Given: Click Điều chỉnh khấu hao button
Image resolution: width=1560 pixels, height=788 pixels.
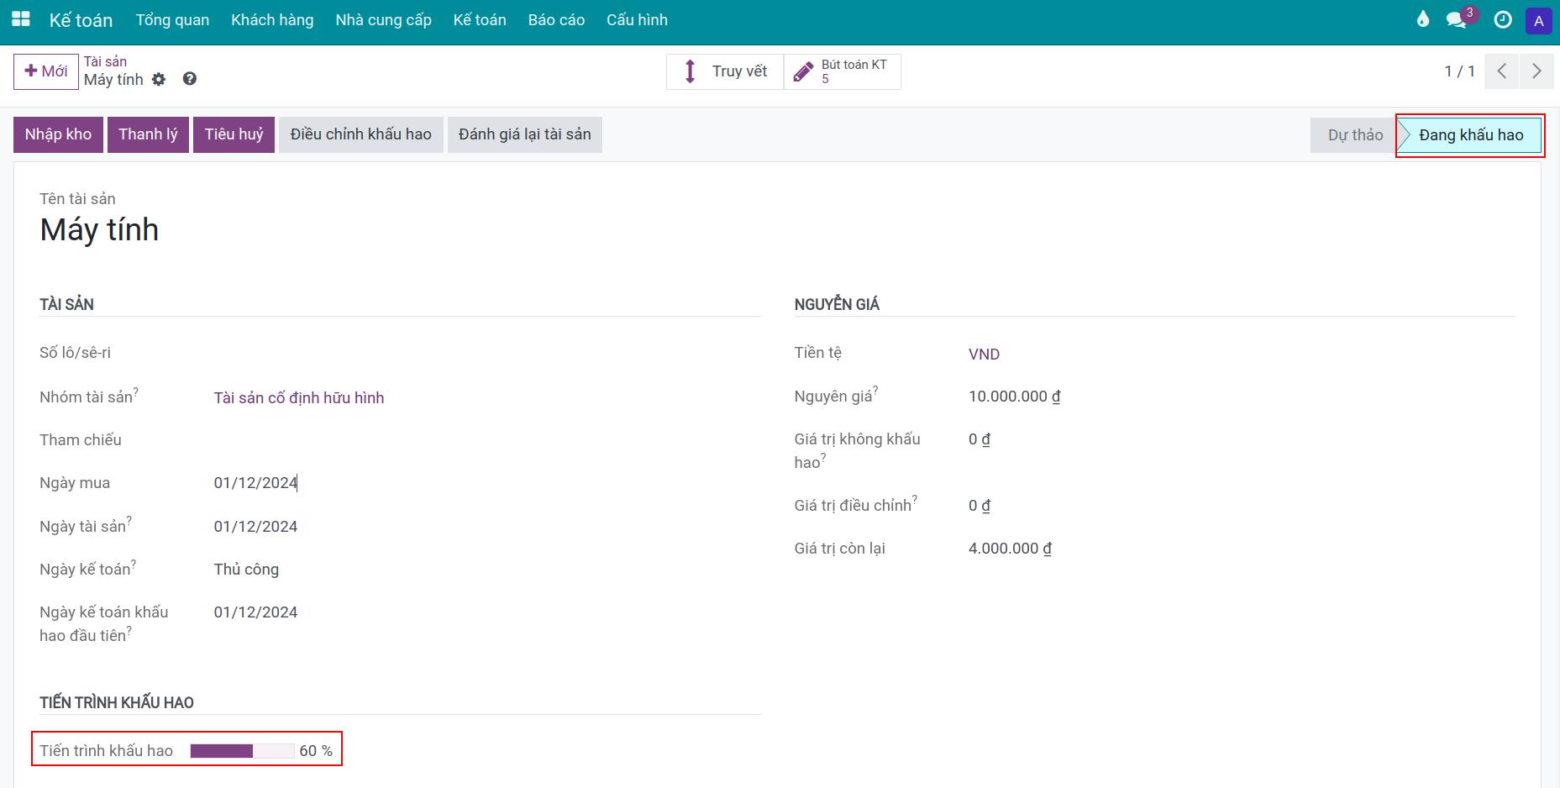Looking at the screenshot, I should click(x=361, y=134).
